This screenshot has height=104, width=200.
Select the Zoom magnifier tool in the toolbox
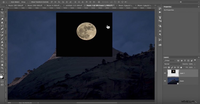tap(2, 68)
